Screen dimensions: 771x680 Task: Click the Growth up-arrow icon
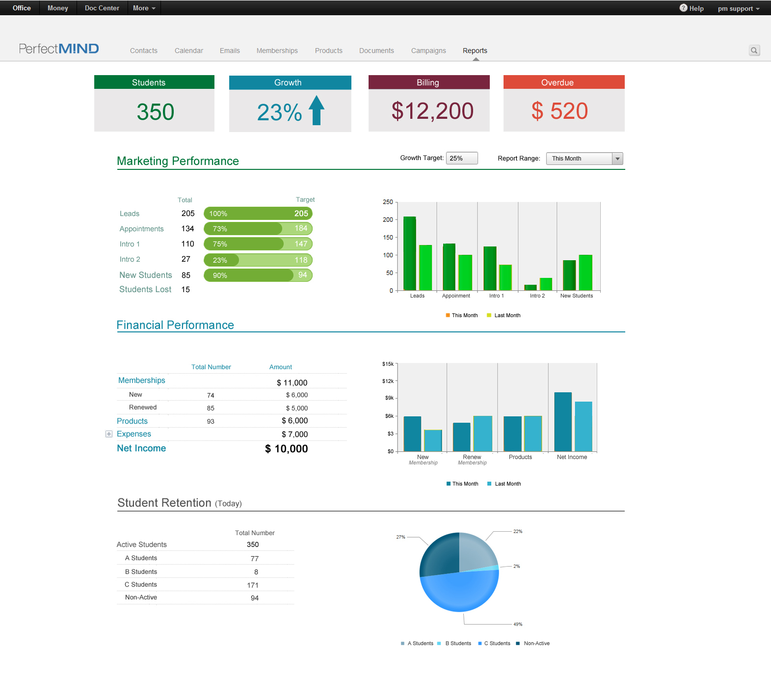tap(317, 110)
